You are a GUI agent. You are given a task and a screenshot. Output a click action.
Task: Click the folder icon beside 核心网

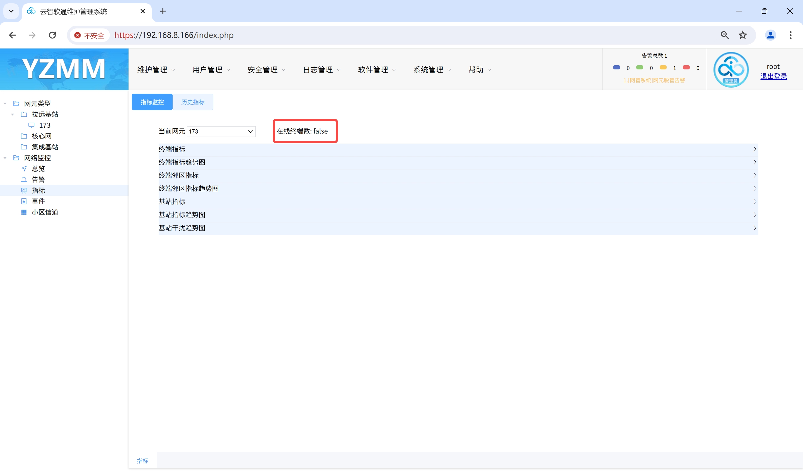[x=24, y=136]
